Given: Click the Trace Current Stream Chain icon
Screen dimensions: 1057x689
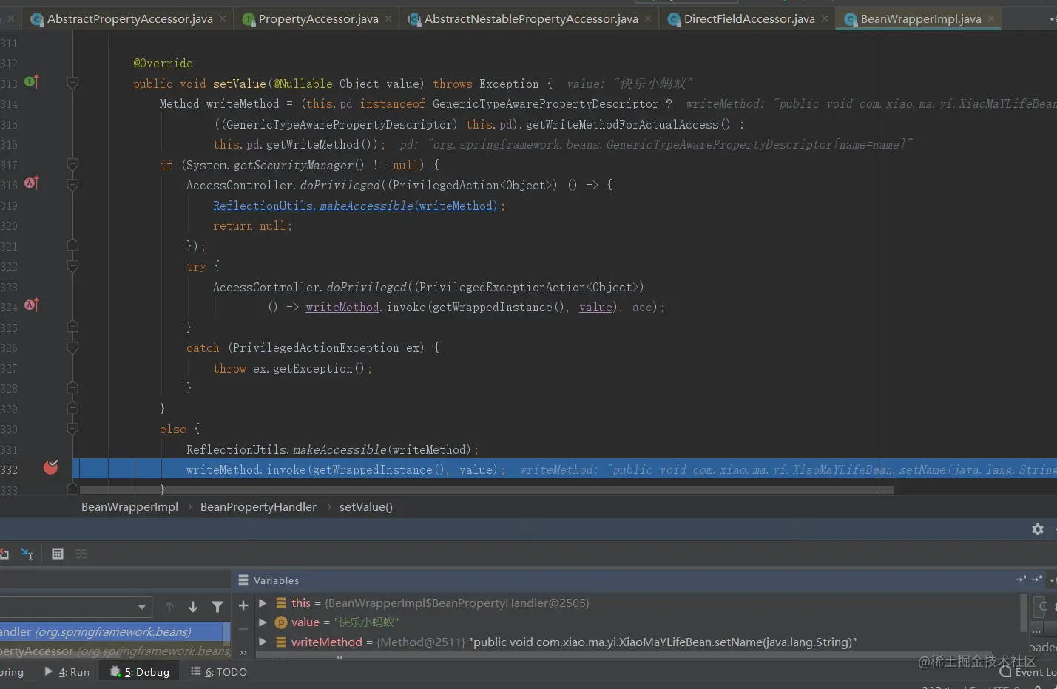Looking at the screenshot, I should point(81,554).
